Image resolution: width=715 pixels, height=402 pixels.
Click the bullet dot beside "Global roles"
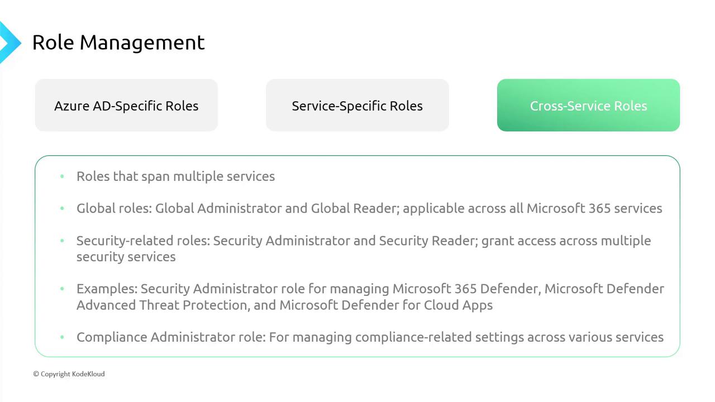(62, 208)
